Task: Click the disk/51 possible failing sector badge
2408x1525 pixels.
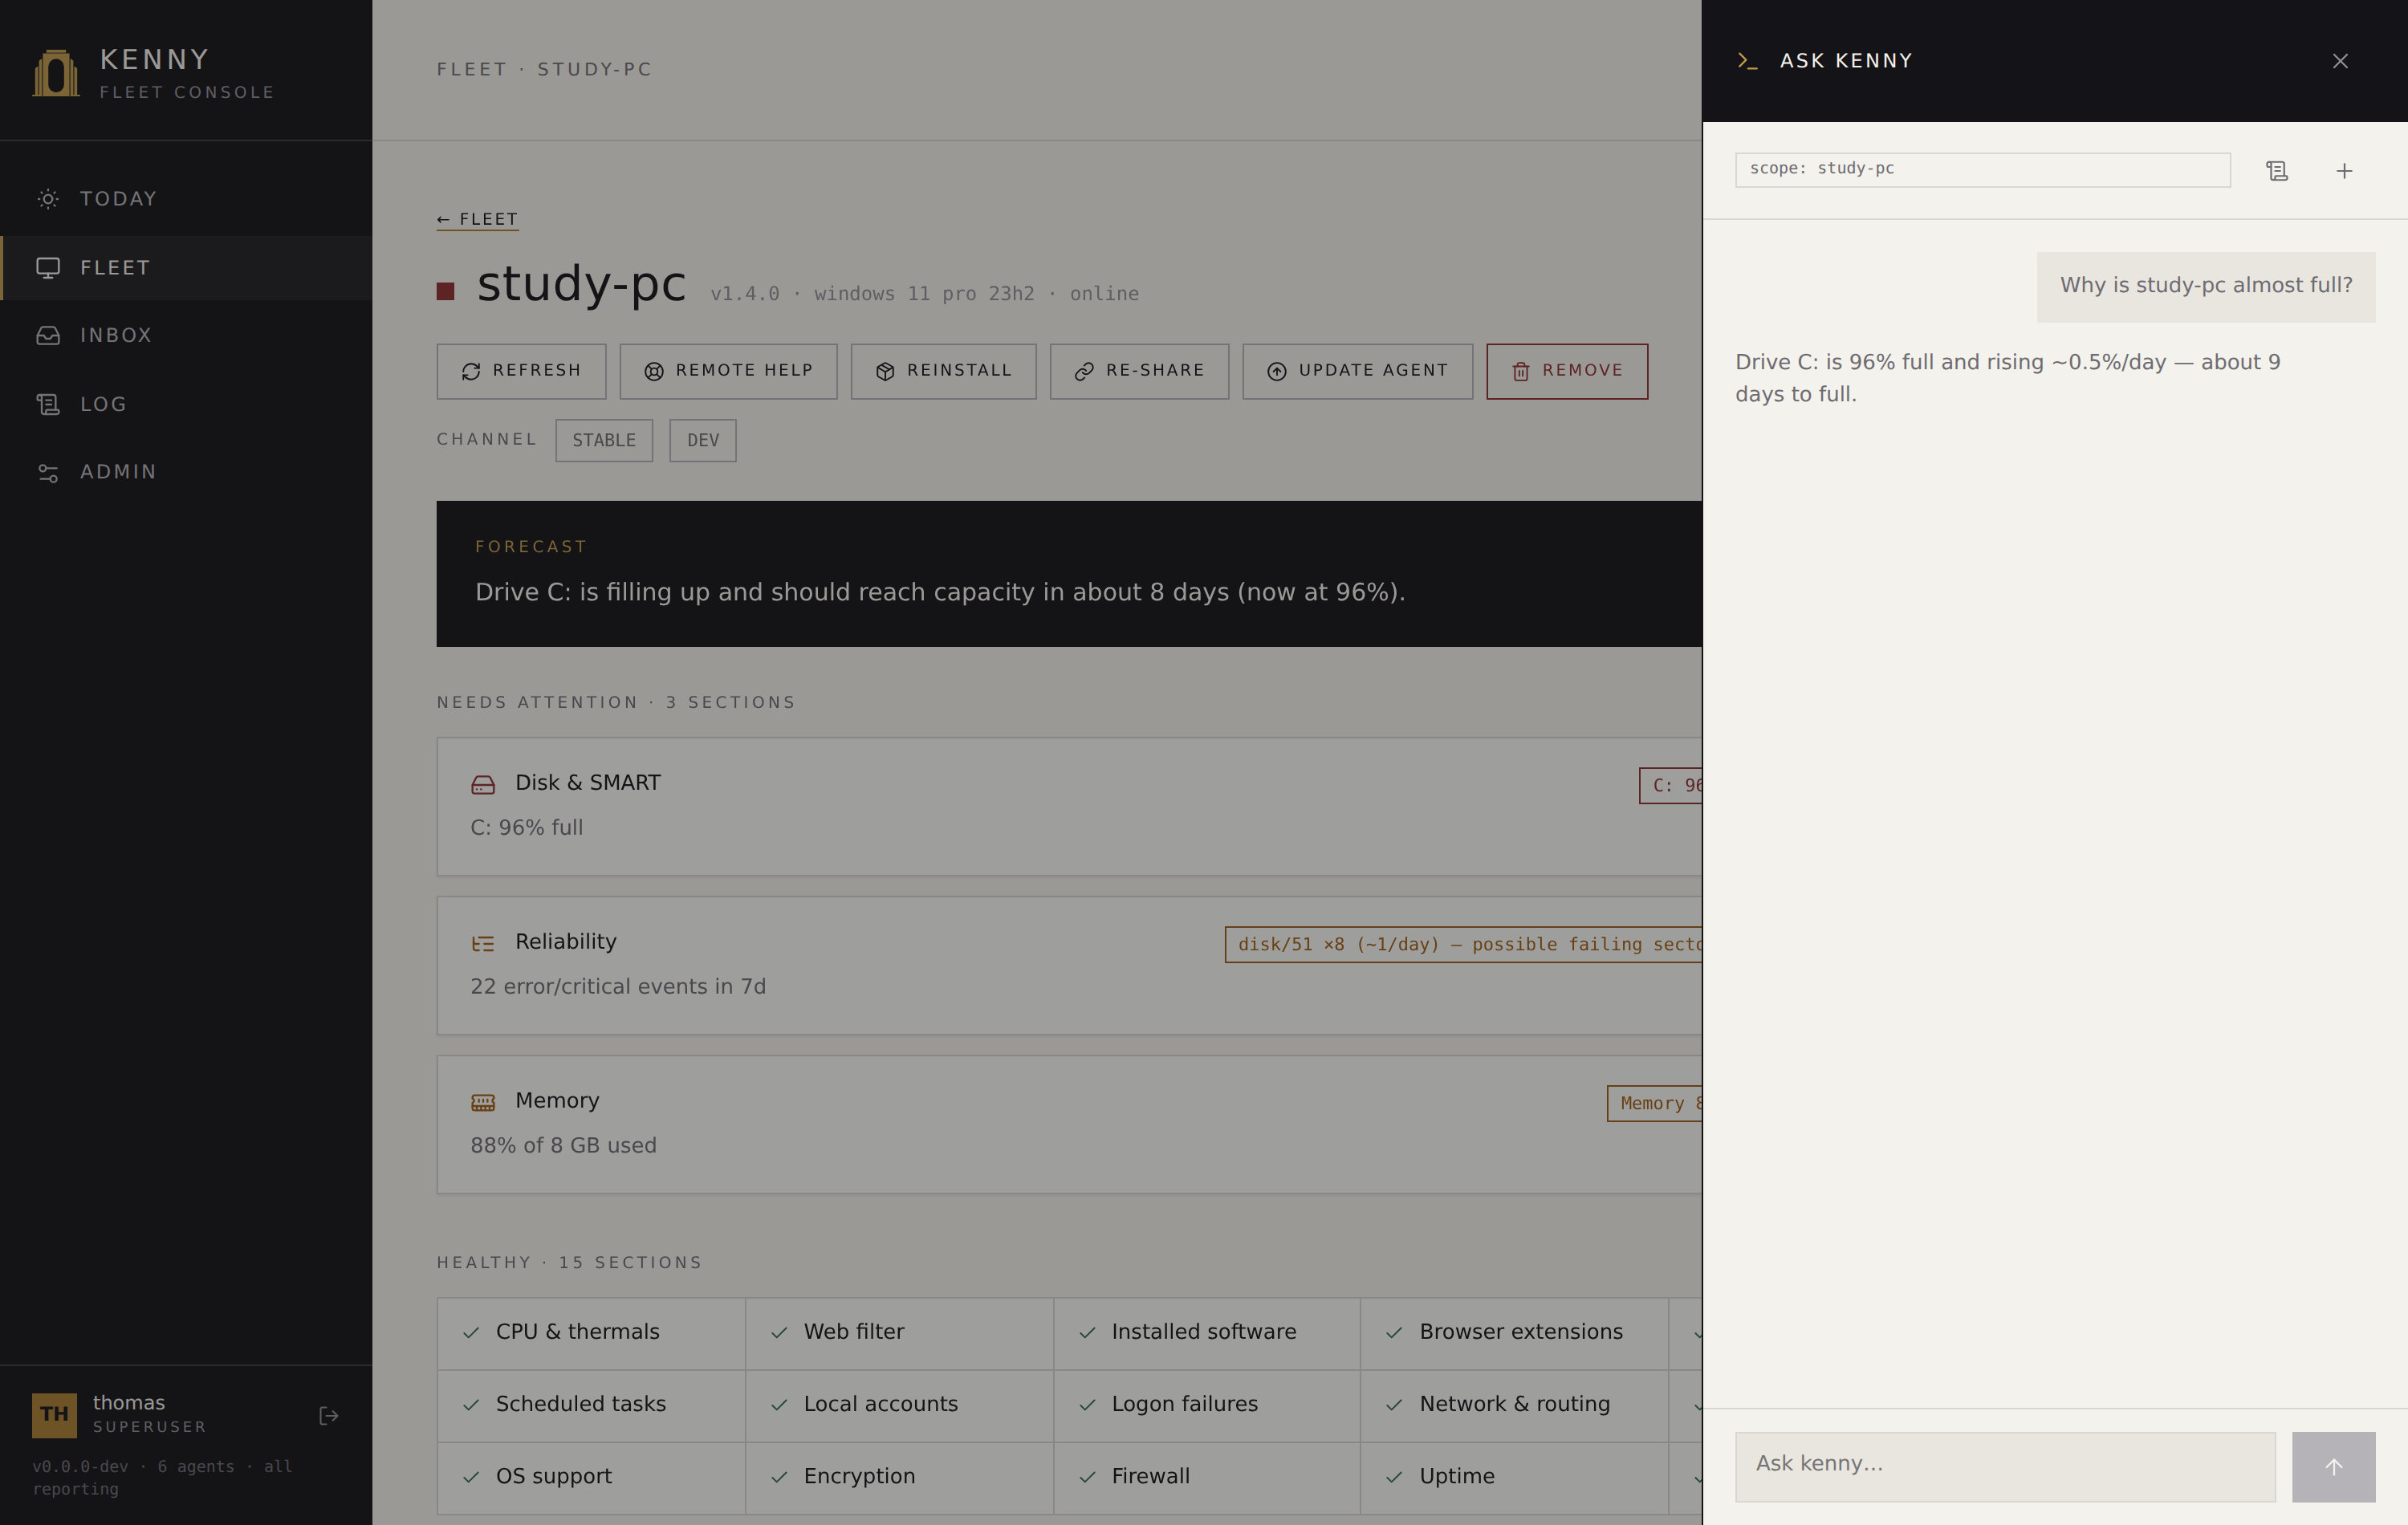Action: tap(1463, 944)
